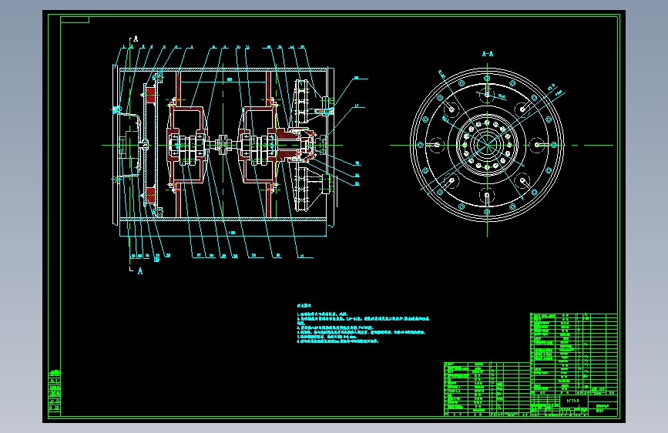Image resolution: width=668 pixels, height=433 pixels.
Task: Select the upper hatched drum shell wall
Action: pos(223,69)
